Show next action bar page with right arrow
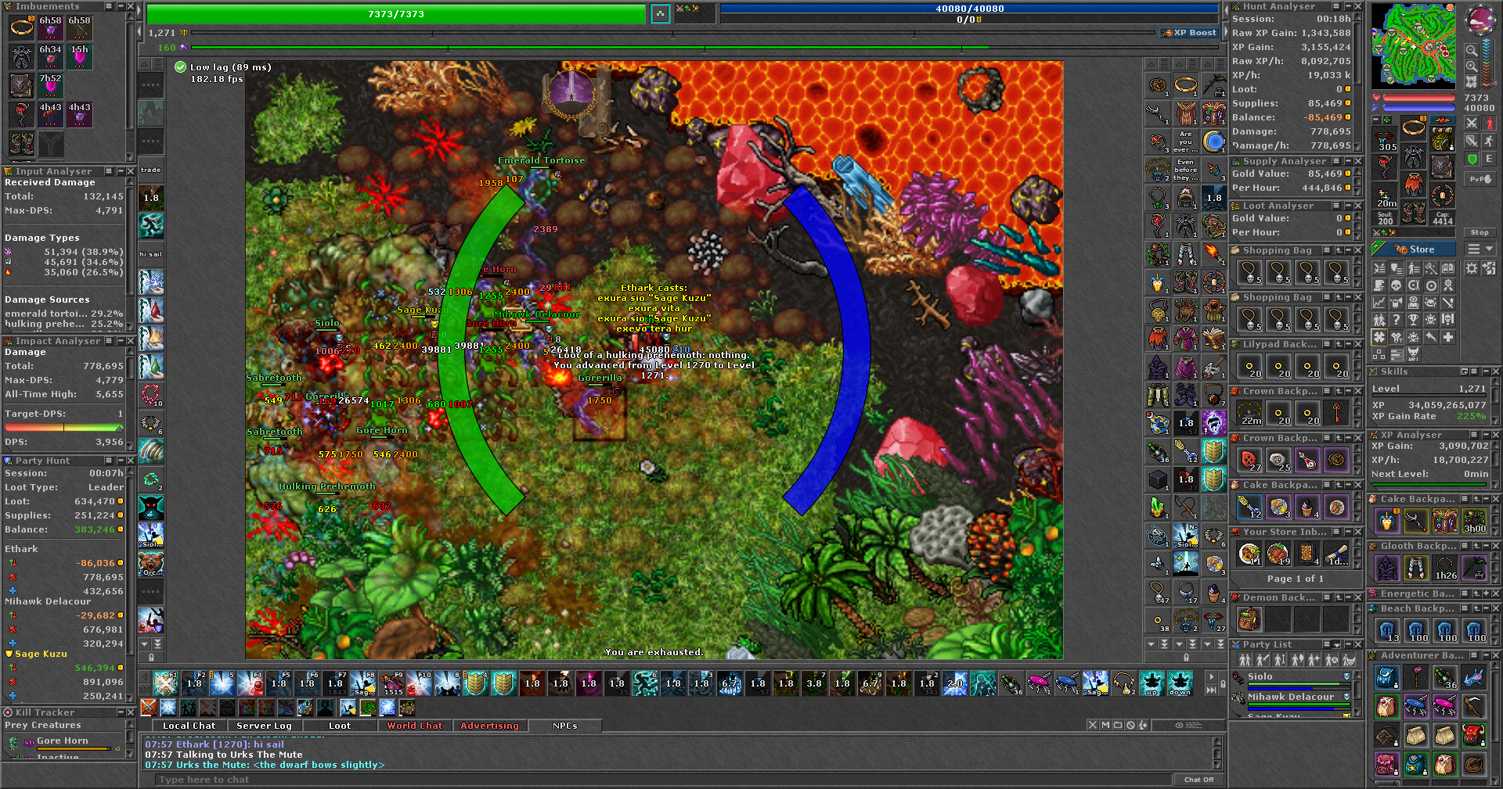The height and width of the screenshot is (789, 1503). click(1211, 677)
